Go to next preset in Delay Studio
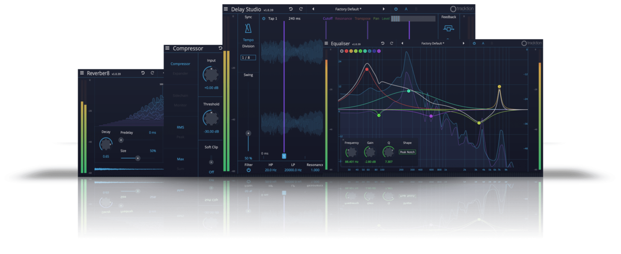This screenshot has height=254, width=621. pyautogui.click(x=383, y=9)
